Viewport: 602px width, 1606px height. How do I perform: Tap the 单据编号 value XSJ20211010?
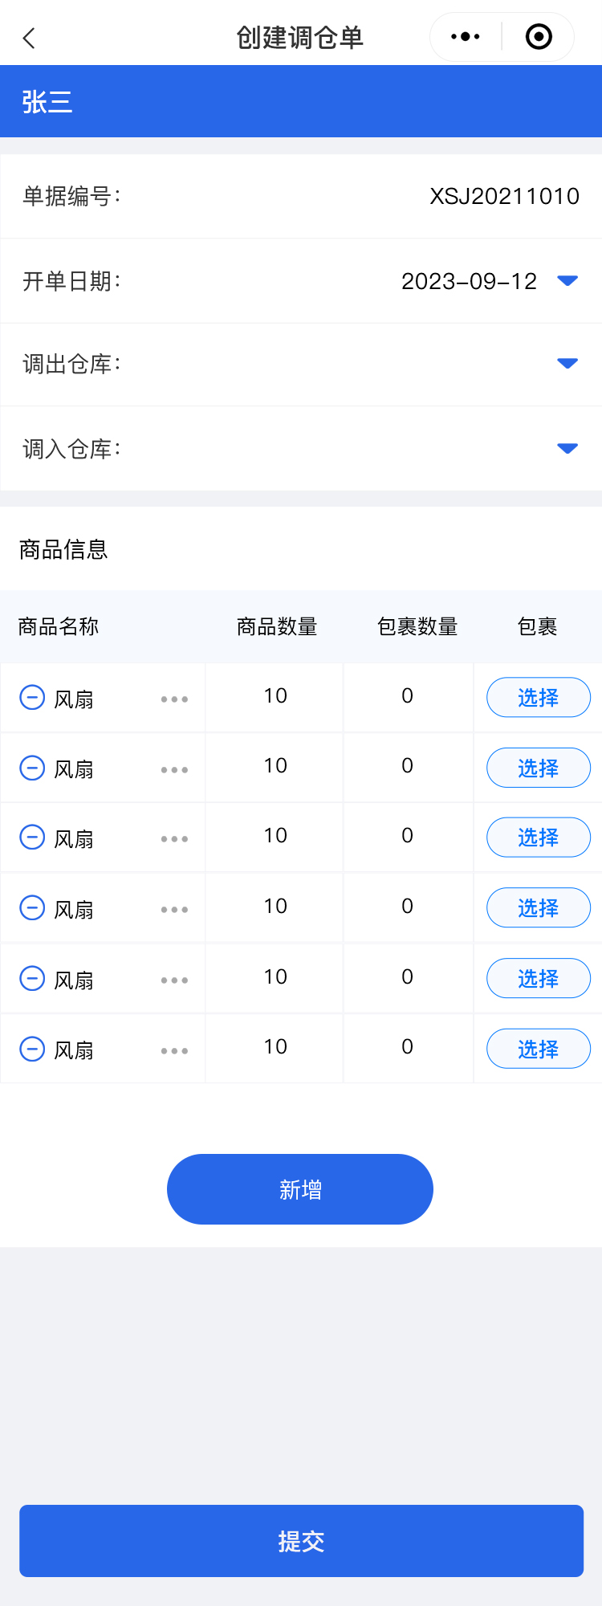[504, 197]
